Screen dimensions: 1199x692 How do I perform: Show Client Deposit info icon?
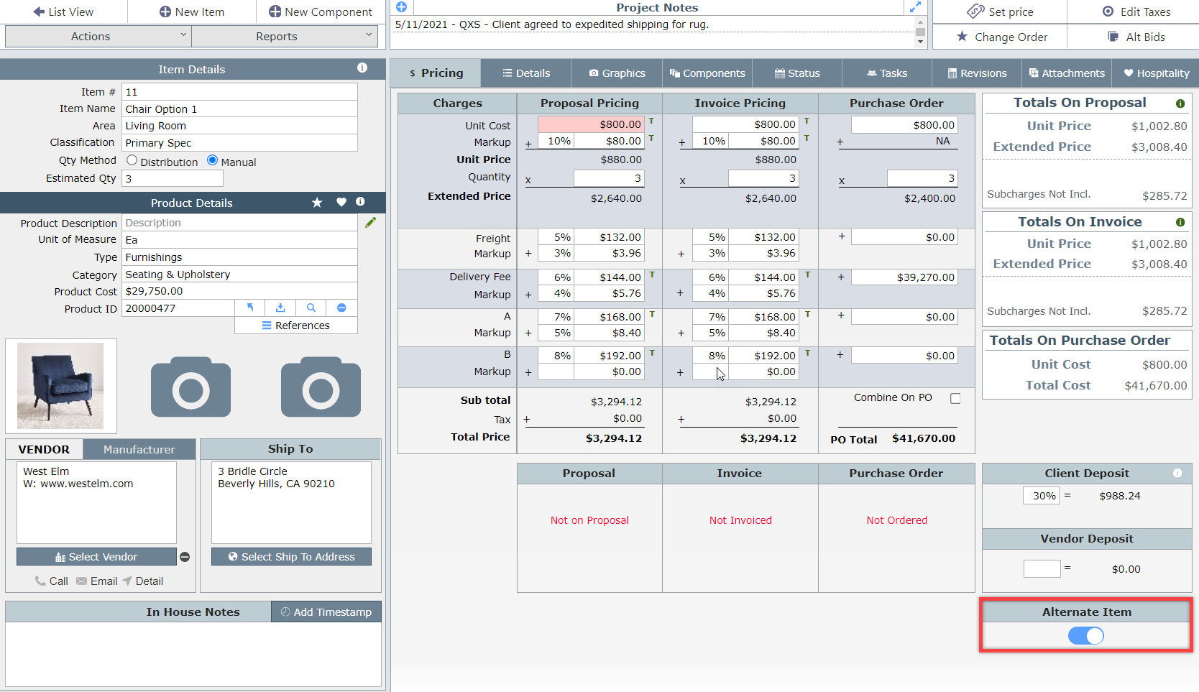[1177, 473]
